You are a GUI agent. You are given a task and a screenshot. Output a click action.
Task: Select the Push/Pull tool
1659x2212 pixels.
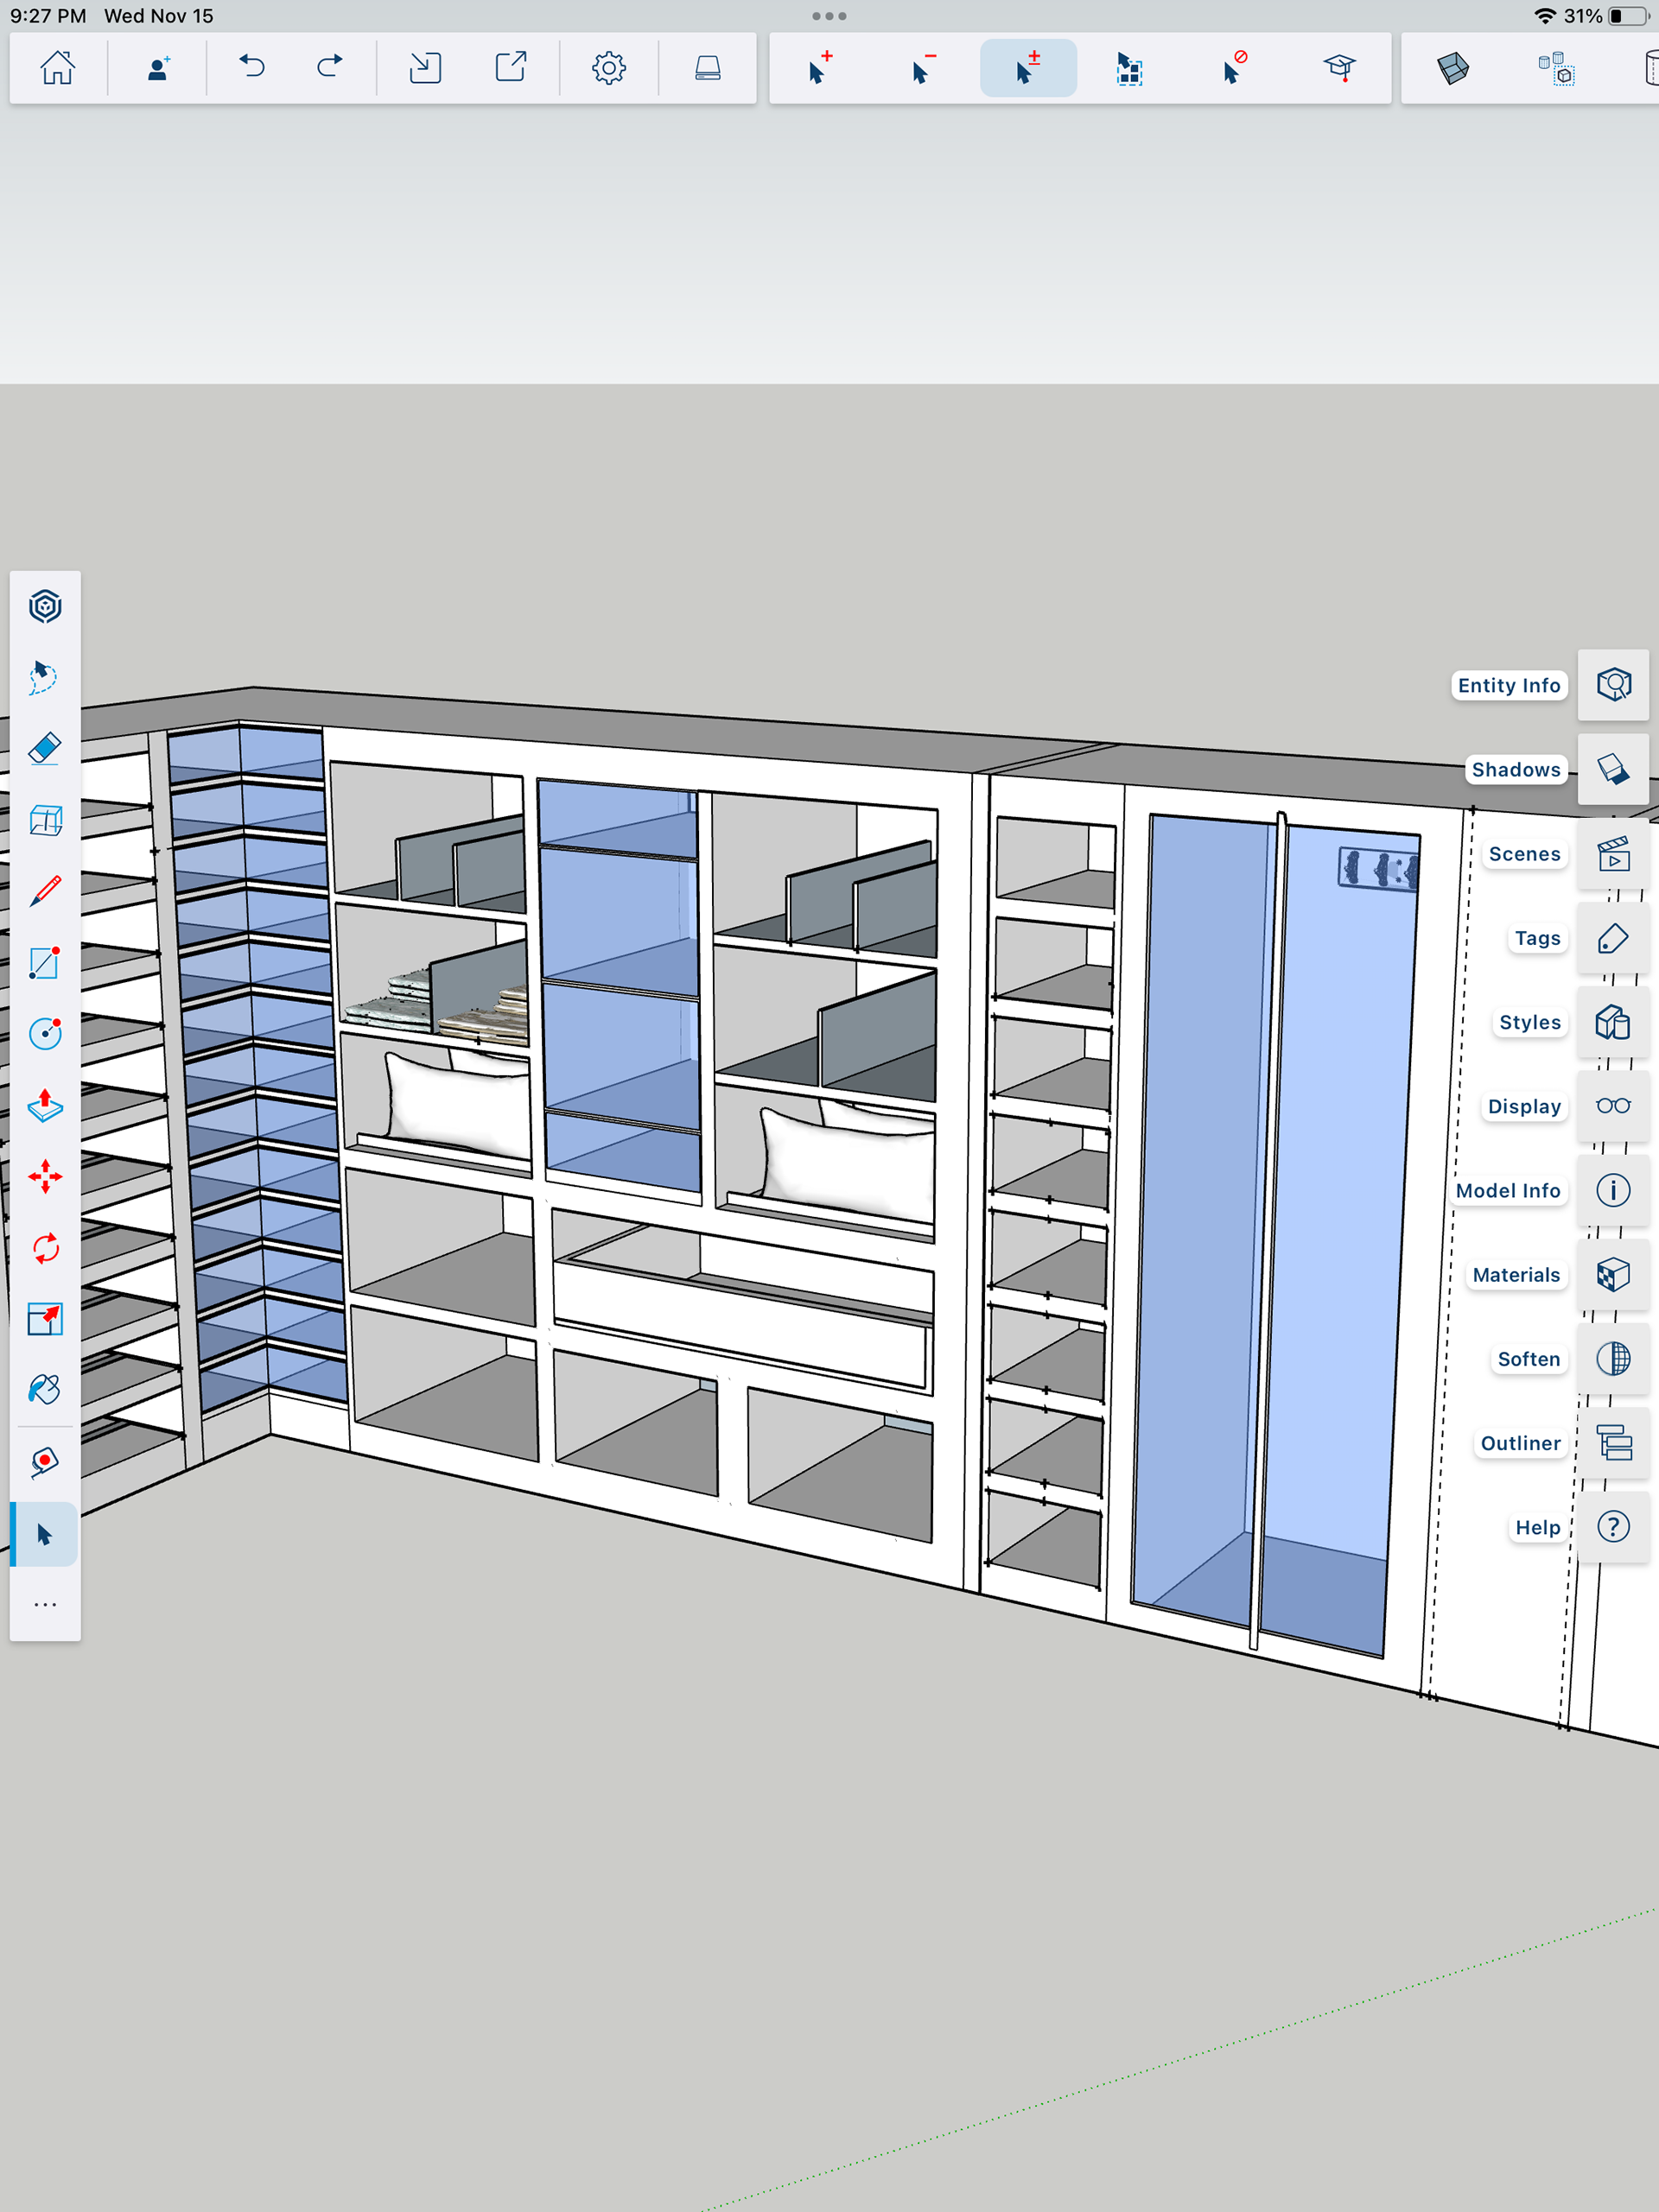click(45, 1105)
